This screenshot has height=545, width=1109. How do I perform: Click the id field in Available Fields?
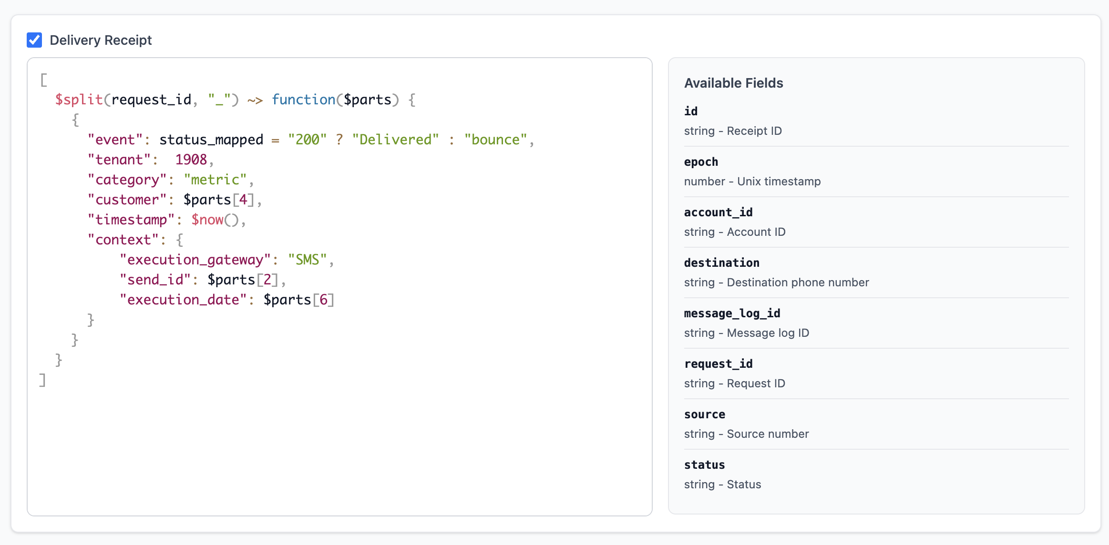(x=691, y=111)
